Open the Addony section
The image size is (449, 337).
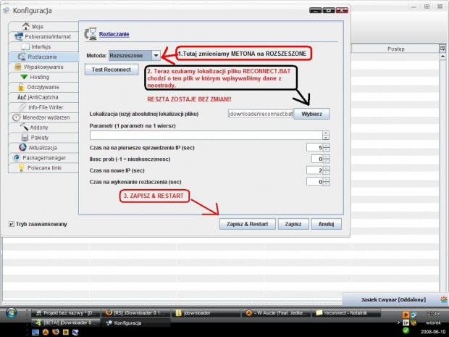(x=39, y=127)
